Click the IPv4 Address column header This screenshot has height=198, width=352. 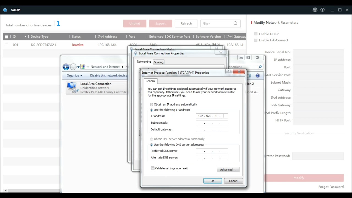(107, 37)
